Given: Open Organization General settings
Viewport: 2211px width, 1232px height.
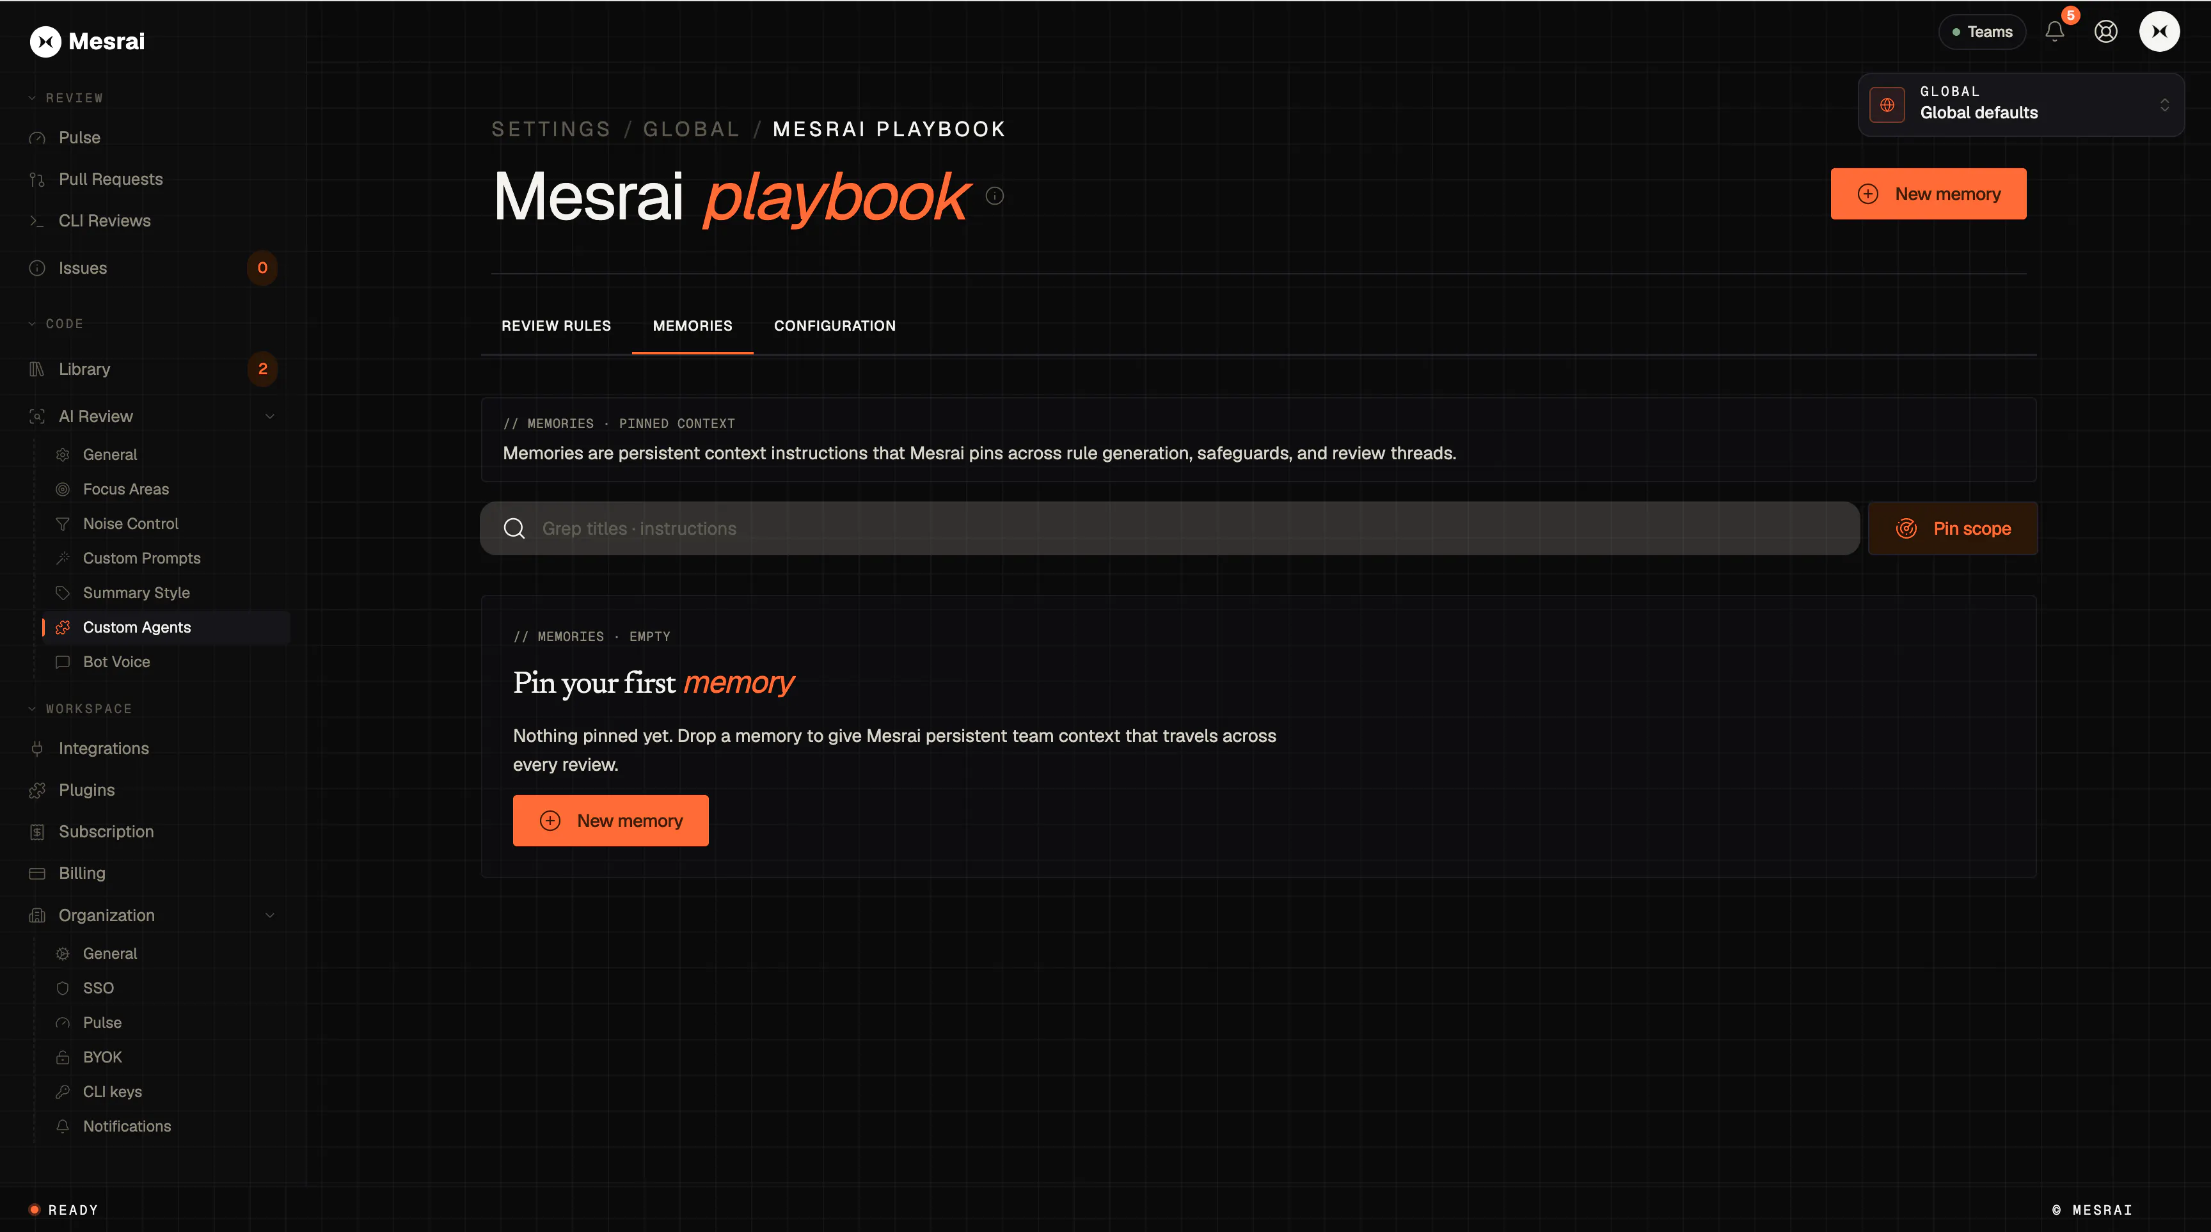Looking at the screenshot, I should (110, 954).
